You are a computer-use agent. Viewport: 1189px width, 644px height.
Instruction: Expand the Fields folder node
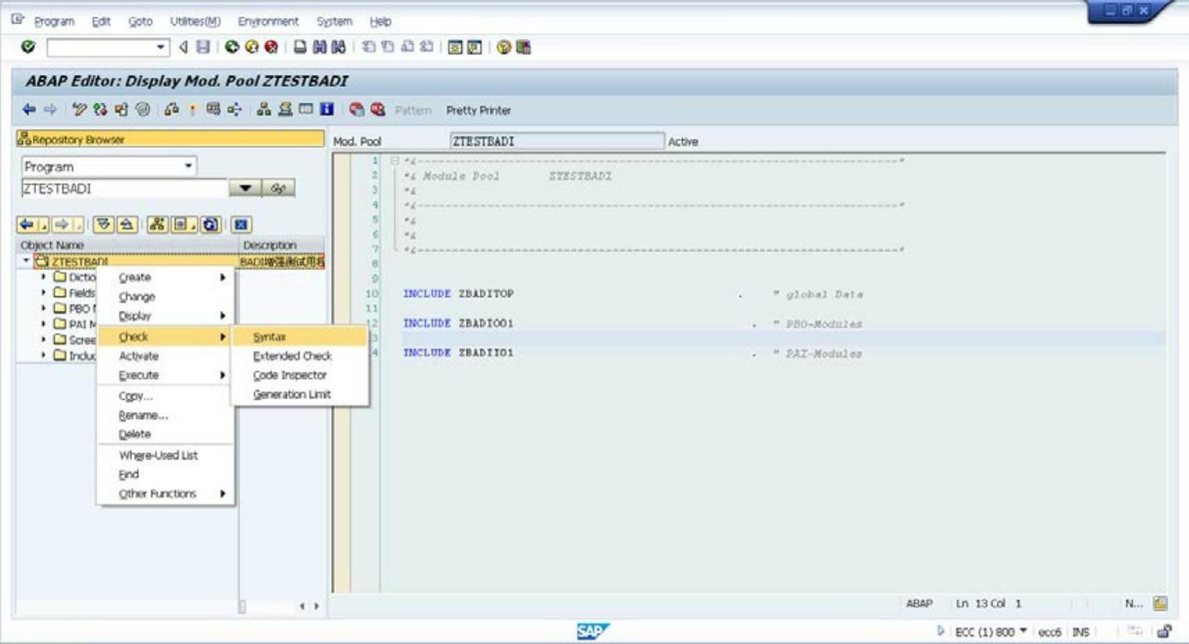(x=44, y=292)
